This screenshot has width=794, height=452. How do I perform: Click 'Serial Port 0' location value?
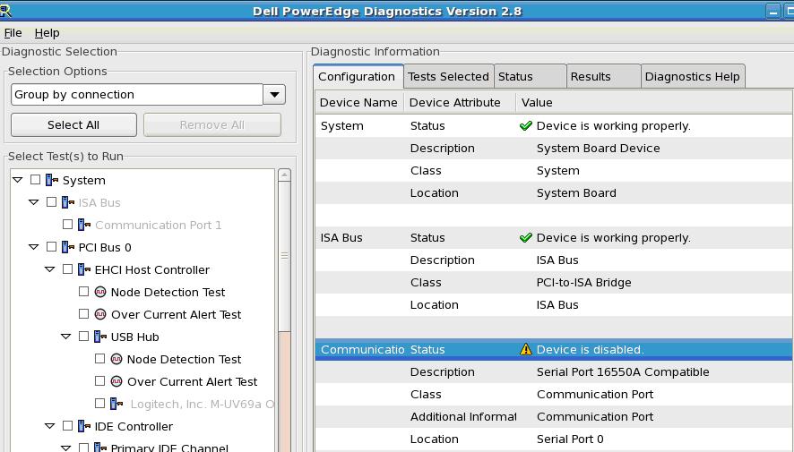[570, 439]
